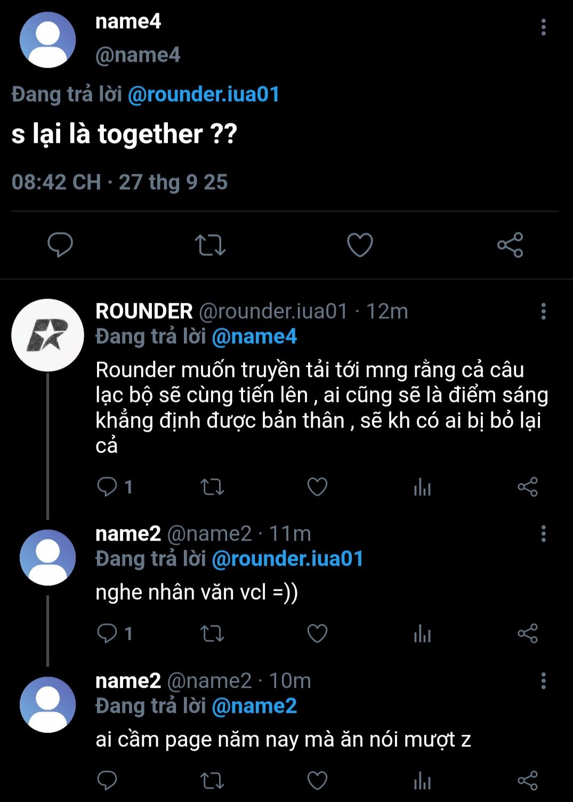Image resolution: width=573 pixels, height=802 pixels.
Task: Like name4's 'together' post
Action: [360, 245]
